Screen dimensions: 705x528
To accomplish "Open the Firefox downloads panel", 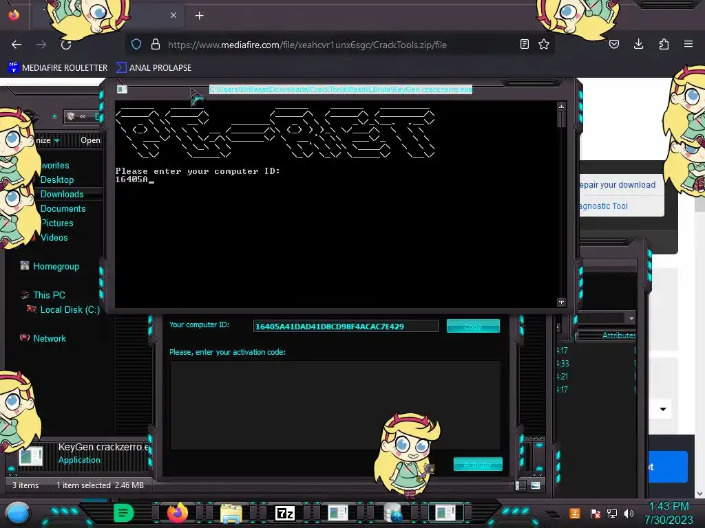I will pos(638,44).
